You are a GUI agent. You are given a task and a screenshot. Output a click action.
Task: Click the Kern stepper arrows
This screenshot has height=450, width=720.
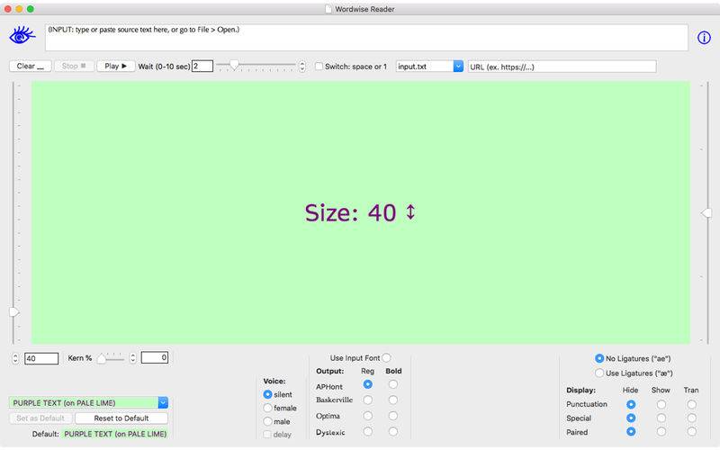tap(132, 358)
